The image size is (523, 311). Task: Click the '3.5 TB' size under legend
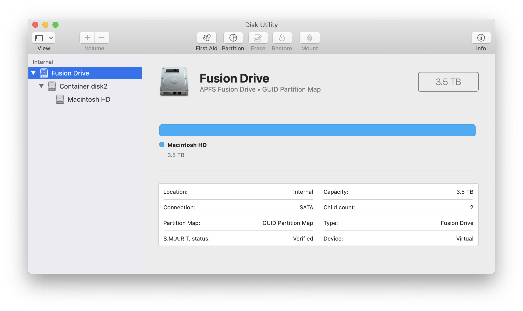coord(176,155)
